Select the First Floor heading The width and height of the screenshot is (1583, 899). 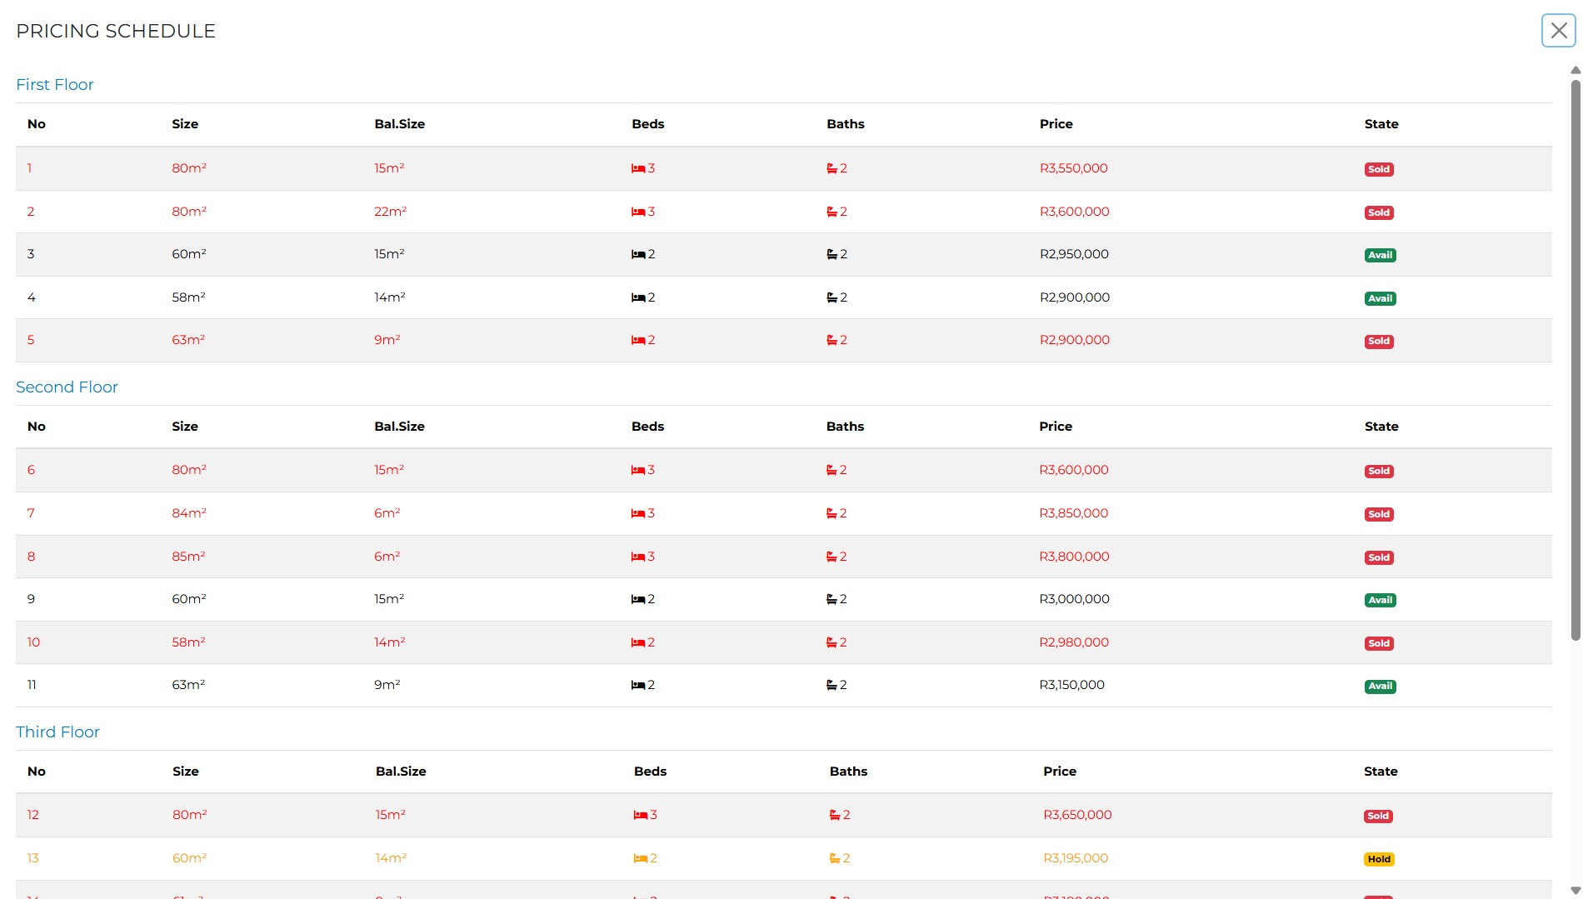pyautogui.click(x=55, y=85)
